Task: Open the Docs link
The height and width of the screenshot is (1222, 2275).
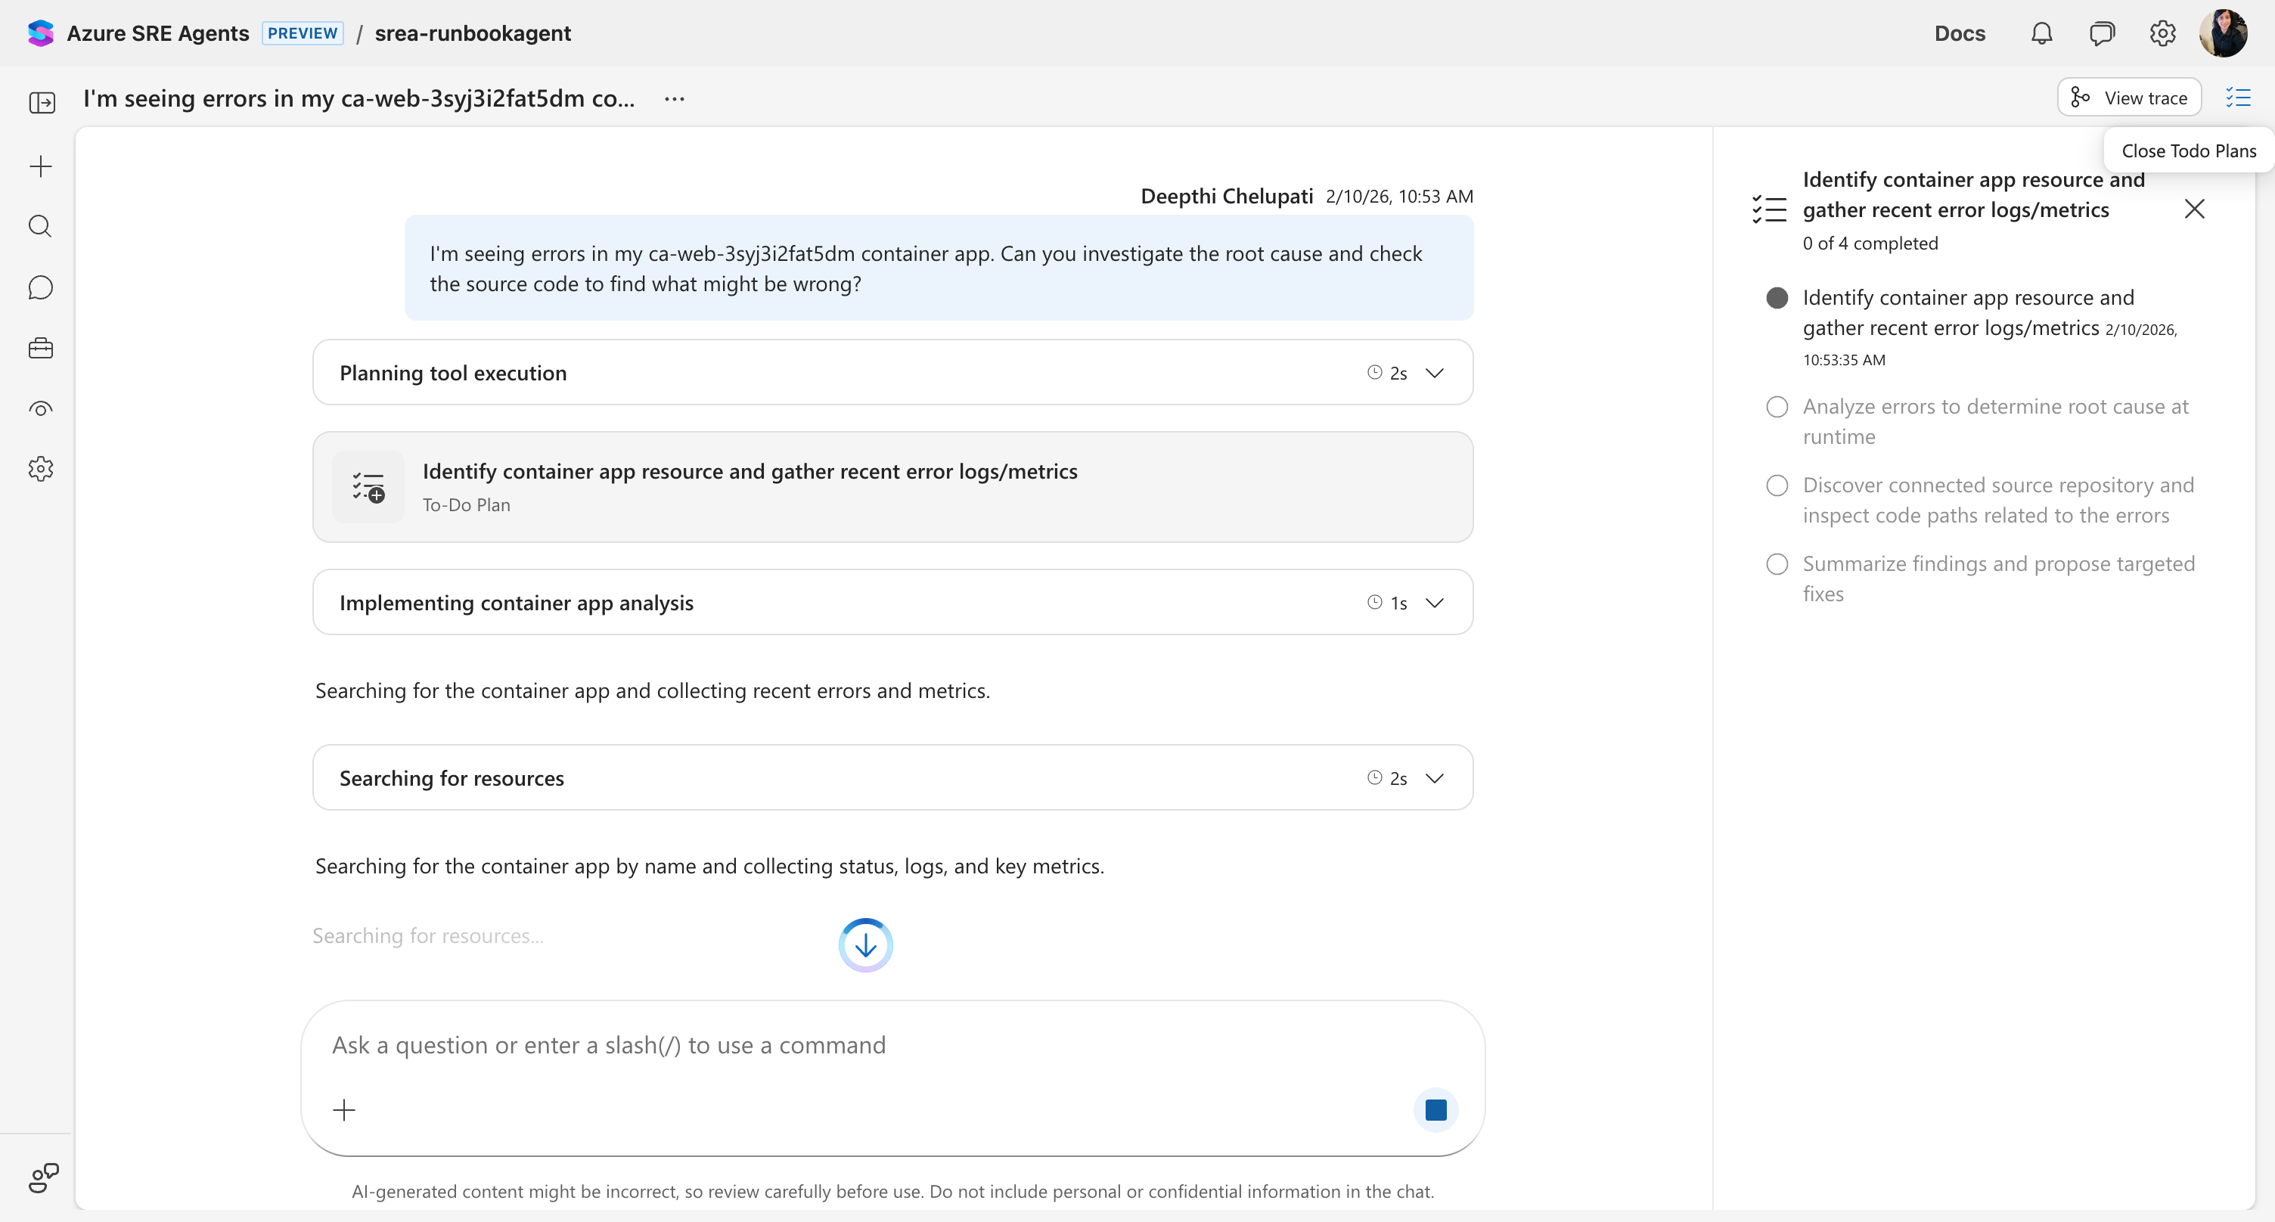Action: point(1960,33)
